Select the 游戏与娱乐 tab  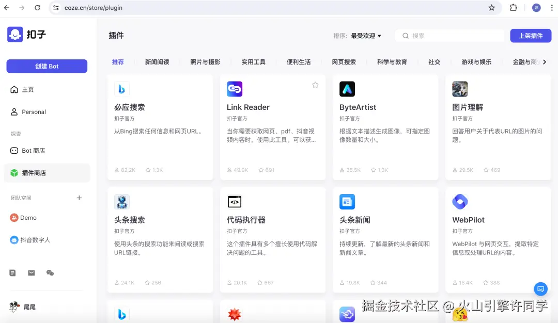tap(476, 62)
